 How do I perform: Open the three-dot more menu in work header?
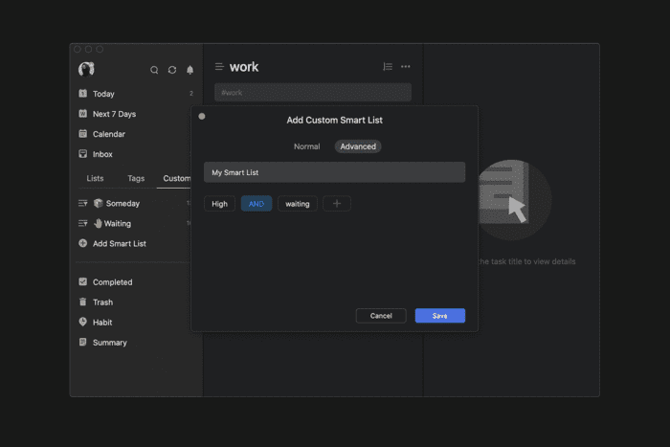pyautogui.click(x=406, y=67)
